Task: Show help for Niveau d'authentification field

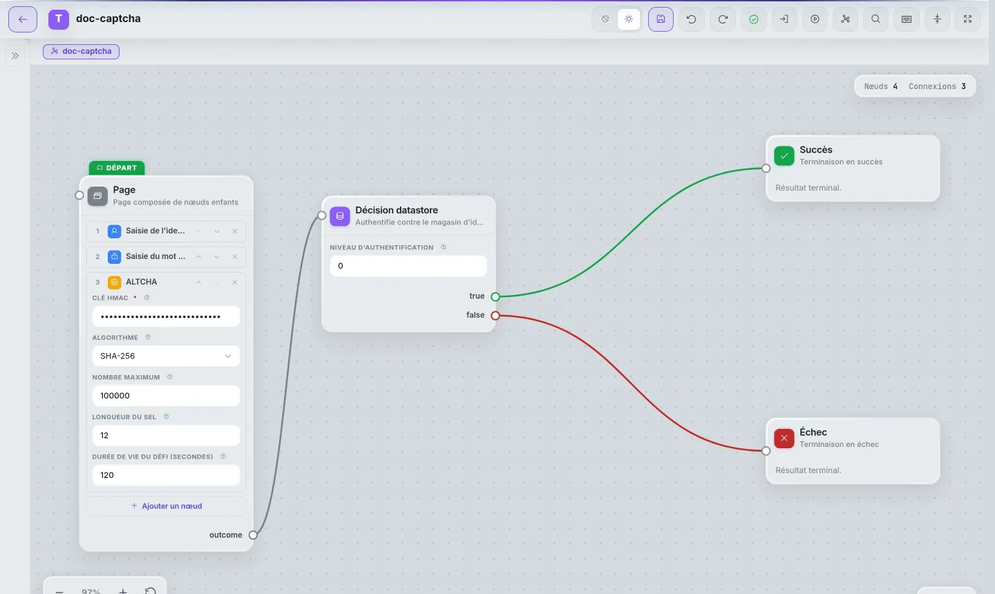Action: tap(444, 247)
